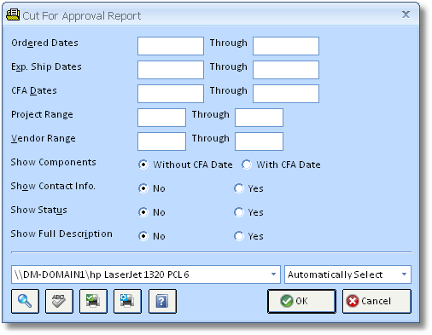Click the Vendor Range start field
The width and height of the screenshot is (432, 335).
[x=161, y=142]
